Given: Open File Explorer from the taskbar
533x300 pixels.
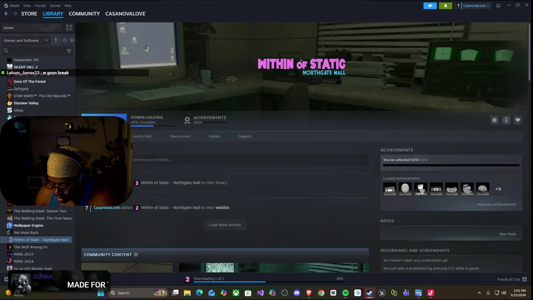Looking at the screenshot, I should click(x=187, y=293).
